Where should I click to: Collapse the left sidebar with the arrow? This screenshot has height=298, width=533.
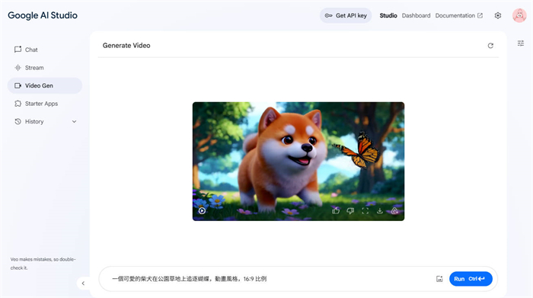click(x=83, y=283)
